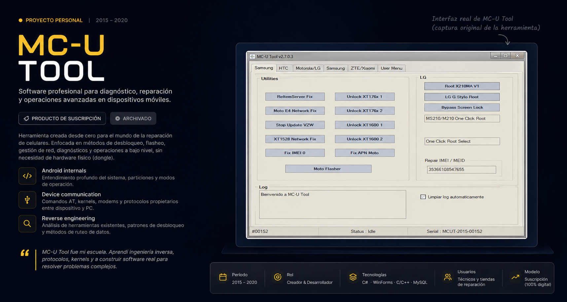
Task: Open the User Menu tab
Action: point(391,68)
